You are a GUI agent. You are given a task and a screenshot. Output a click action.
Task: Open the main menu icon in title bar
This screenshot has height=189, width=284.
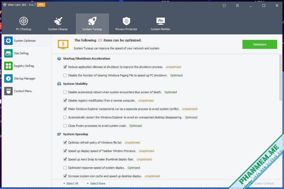click(x=237, y=6)
